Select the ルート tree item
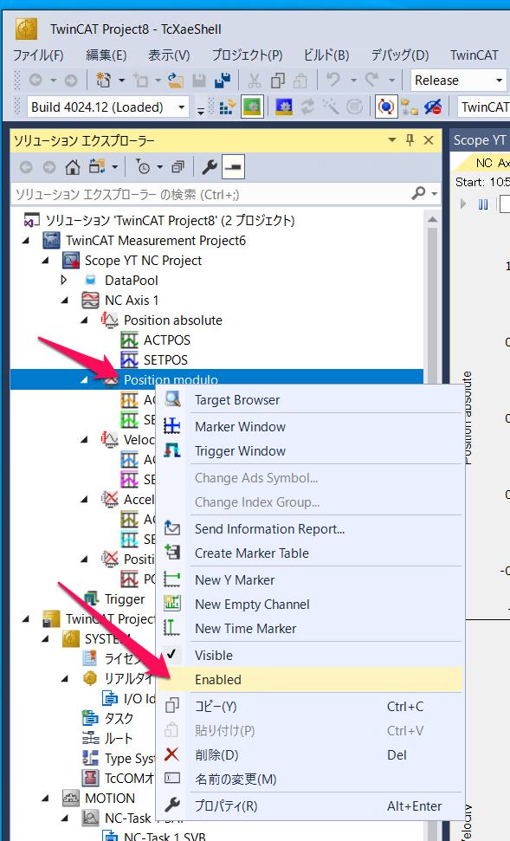Image resolution: width=510 pixels, height=841 pixels. [x=119, y=739]
